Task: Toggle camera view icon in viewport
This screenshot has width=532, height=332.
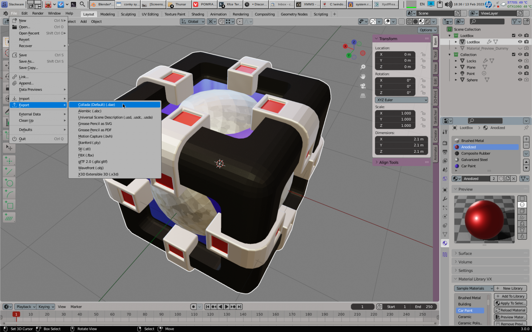Action: (x=363, y=86)
